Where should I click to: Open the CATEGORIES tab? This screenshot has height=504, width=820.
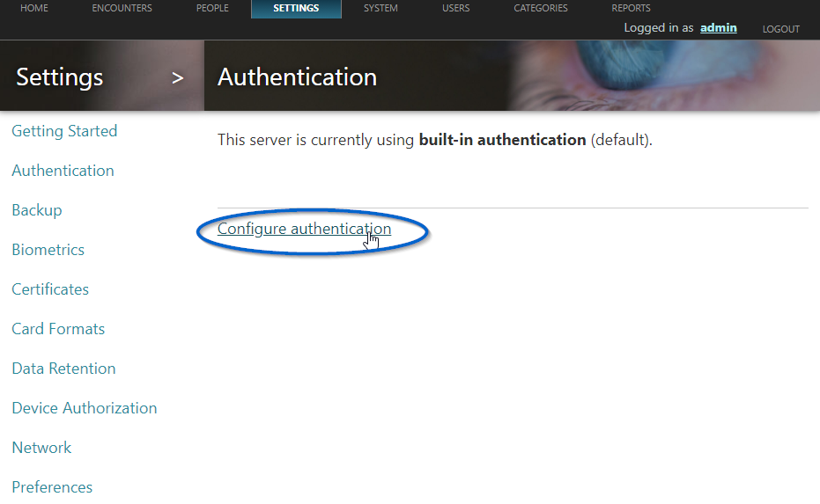point(540,9)
